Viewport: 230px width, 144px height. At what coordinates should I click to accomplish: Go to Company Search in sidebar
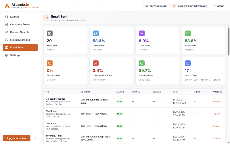pos(20,24)
